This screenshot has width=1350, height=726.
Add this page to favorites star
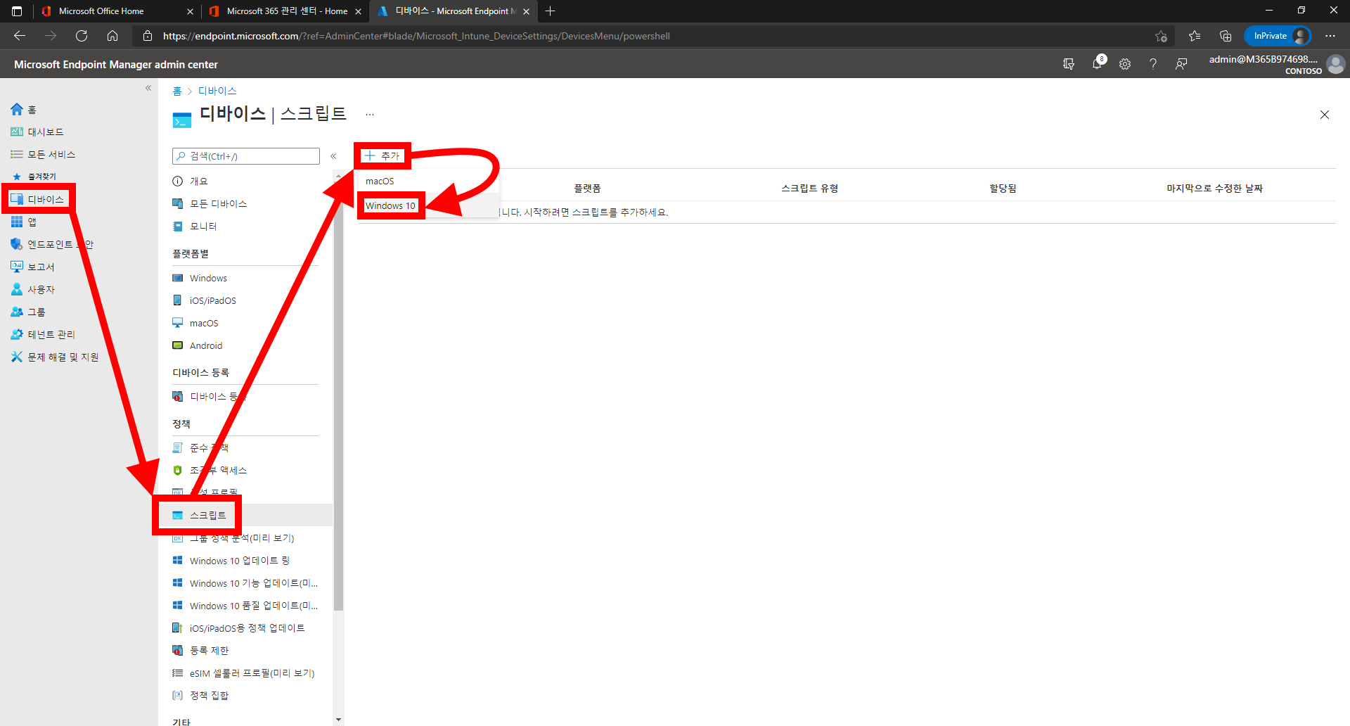tap(1161, 36)
